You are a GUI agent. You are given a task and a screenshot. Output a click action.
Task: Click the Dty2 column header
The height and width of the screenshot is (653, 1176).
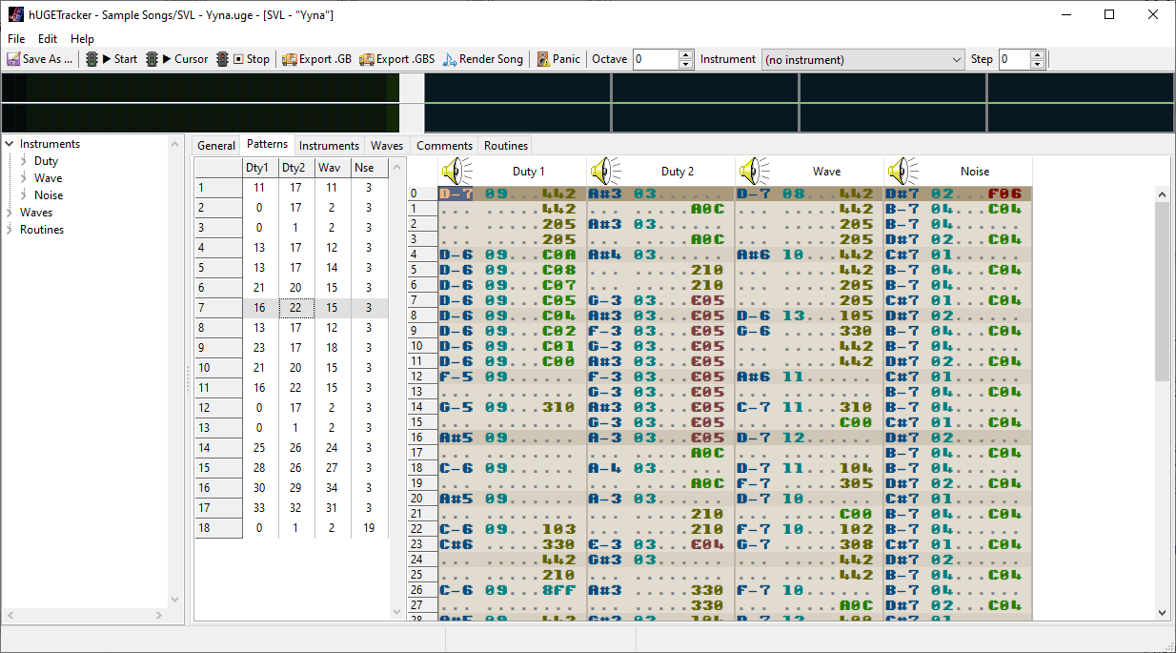(296, 168)
